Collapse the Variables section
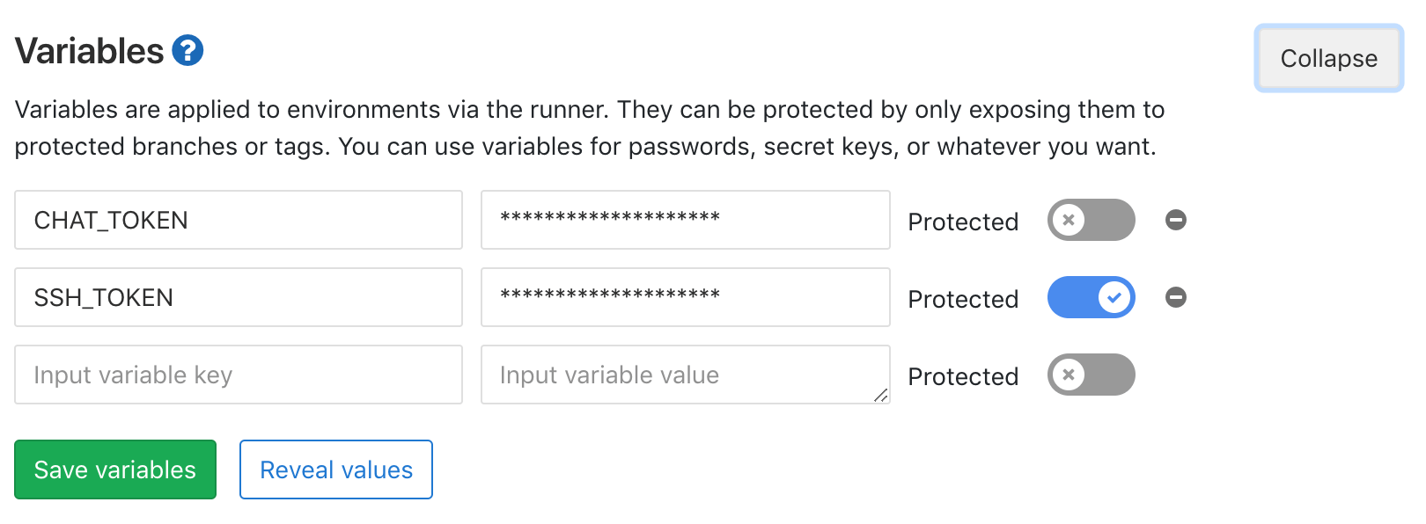 [1328, 58]
